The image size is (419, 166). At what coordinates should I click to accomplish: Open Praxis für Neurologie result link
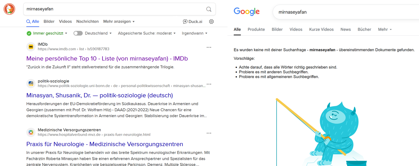point(105,144)
